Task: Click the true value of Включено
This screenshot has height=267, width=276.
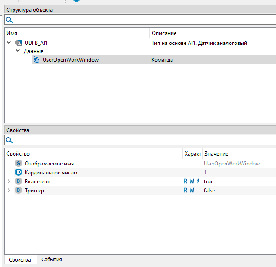Action: 209,182
